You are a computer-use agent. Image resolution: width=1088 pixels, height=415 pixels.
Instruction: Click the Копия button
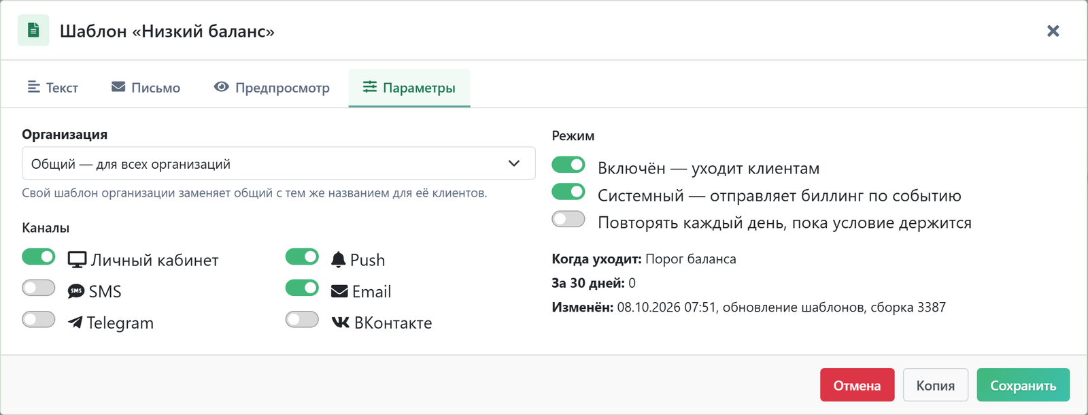tap(935, 385)
